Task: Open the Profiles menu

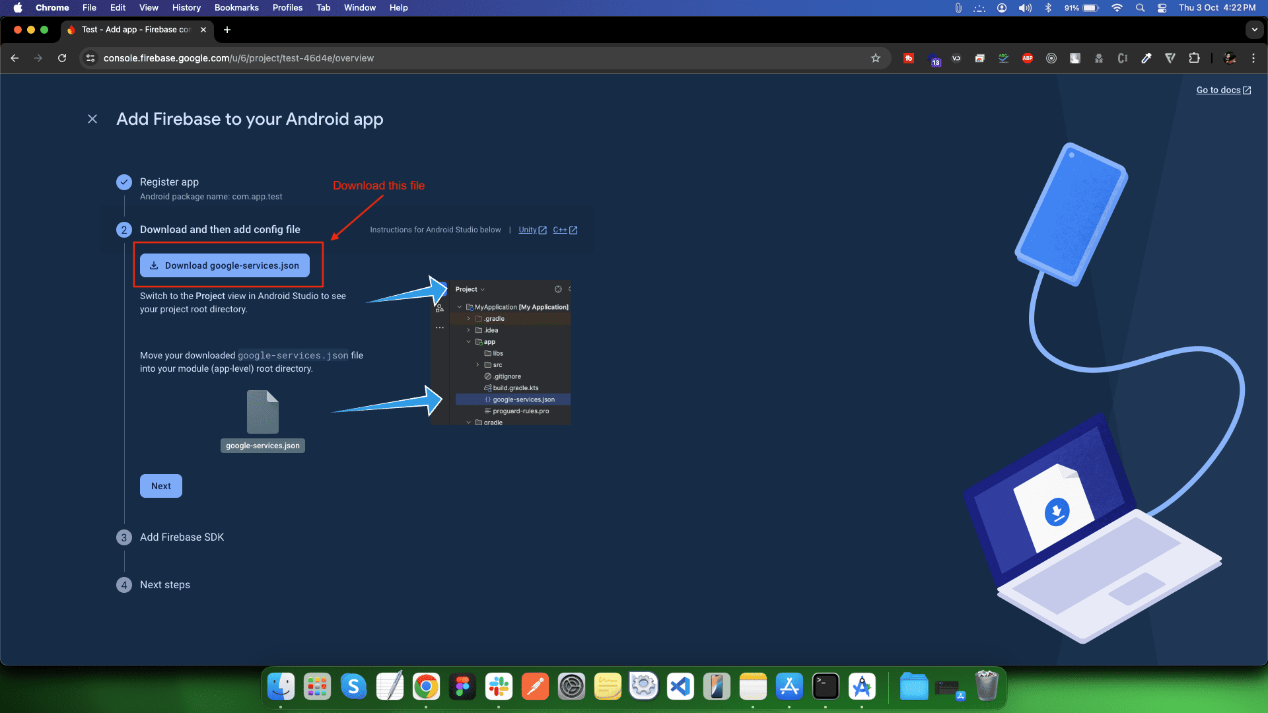Action: [x=287, y=7]
